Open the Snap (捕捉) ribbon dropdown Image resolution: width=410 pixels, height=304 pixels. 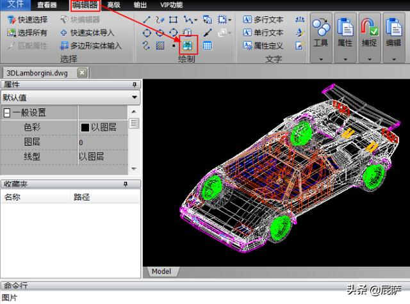[x=370, y=37]
